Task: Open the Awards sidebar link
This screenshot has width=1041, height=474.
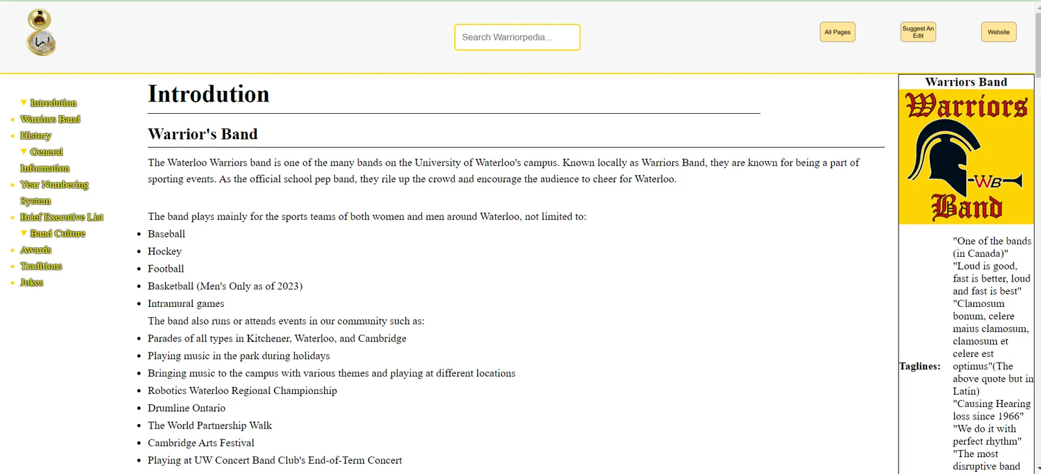Action: pyautogui.click(x=36, y=250)
